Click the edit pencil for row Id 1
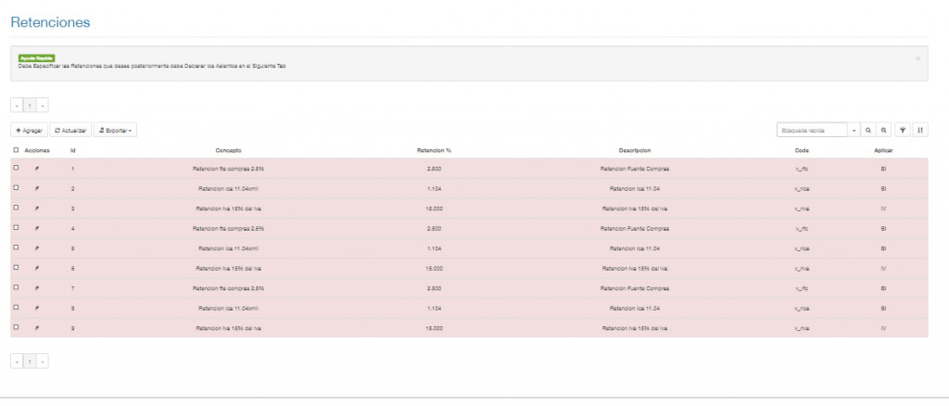The height and width of the screenshot is (406, 949). tap(37, 169)
